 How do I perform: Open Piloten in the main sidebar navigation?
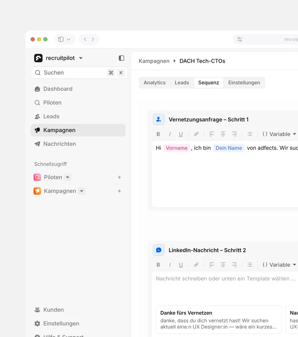click(78, 102)
